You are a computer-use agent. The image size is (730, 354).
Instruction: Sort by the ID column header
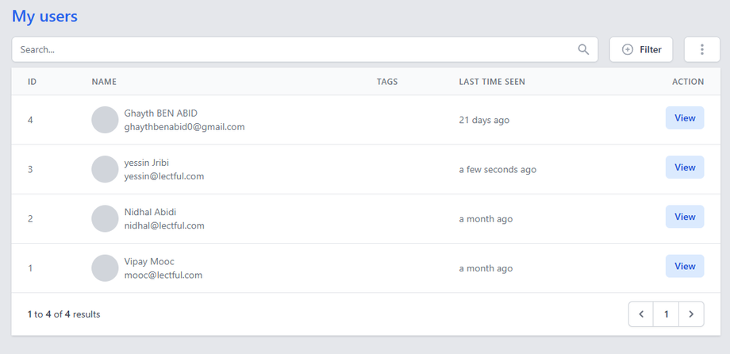click(33, 82)
